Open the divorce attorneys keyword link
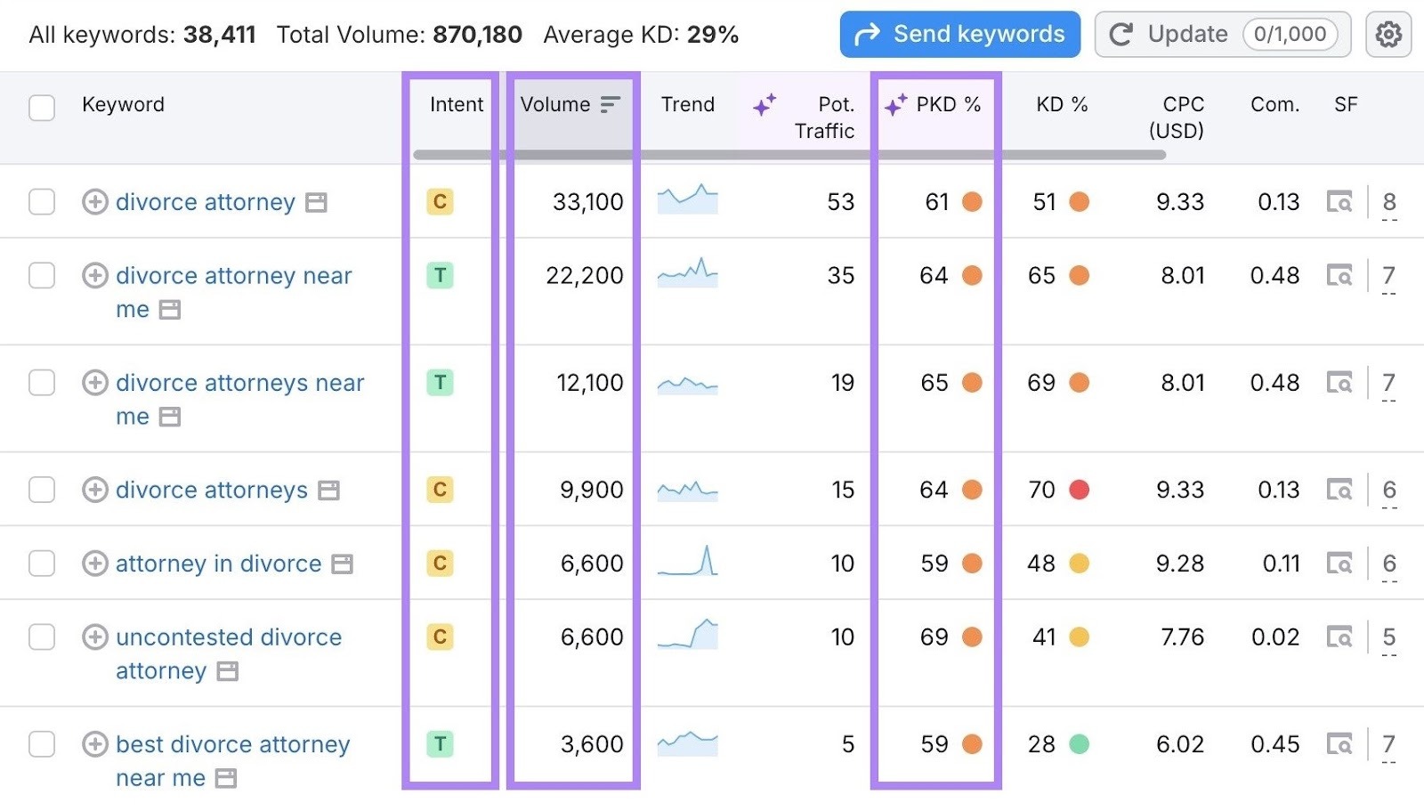The image size is (1424, 811). 211,491
